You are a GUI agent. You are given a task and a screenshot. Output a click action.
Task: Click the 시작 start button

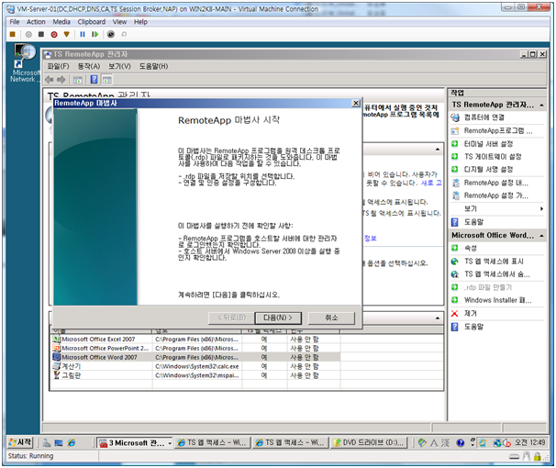pyautogui.click(x=20, y=442)
